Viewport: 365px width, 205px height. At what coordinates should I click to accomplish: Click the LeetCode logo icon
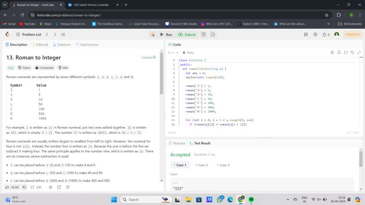7,35
